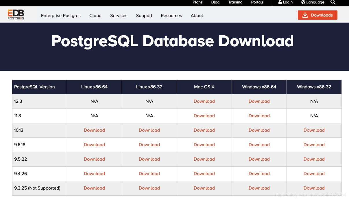Select the Windows x86-32 column header
The image size is (349, 200).
[x=314, y=87]
